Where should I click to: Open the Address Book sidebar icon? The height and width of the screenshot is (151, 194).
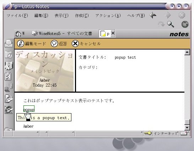(9, 65)
